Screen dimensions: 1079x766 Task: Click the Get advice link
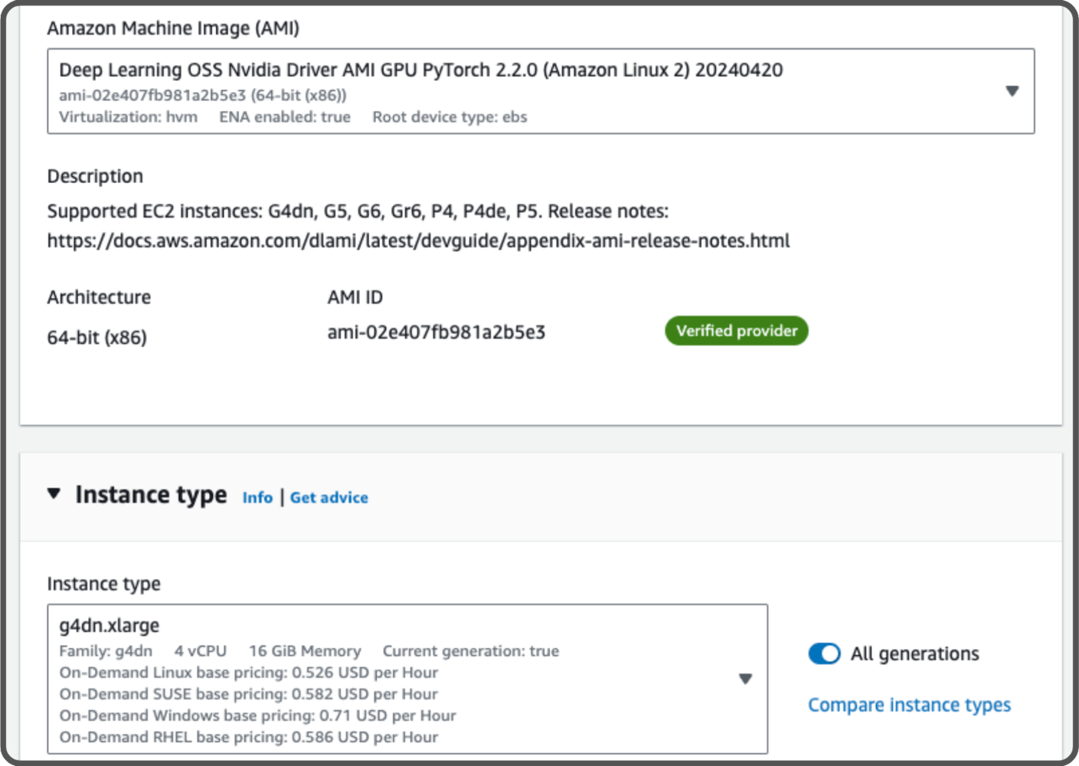point(329,498)
